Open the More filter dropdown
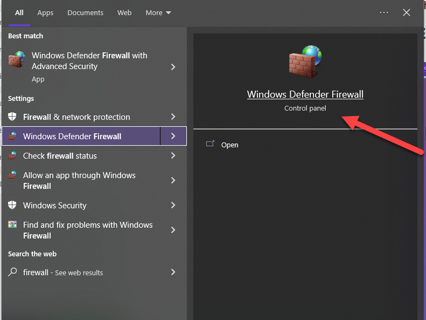Image resolution: width=426 pixels, height=320 pixels. click(x=158, y=13)
